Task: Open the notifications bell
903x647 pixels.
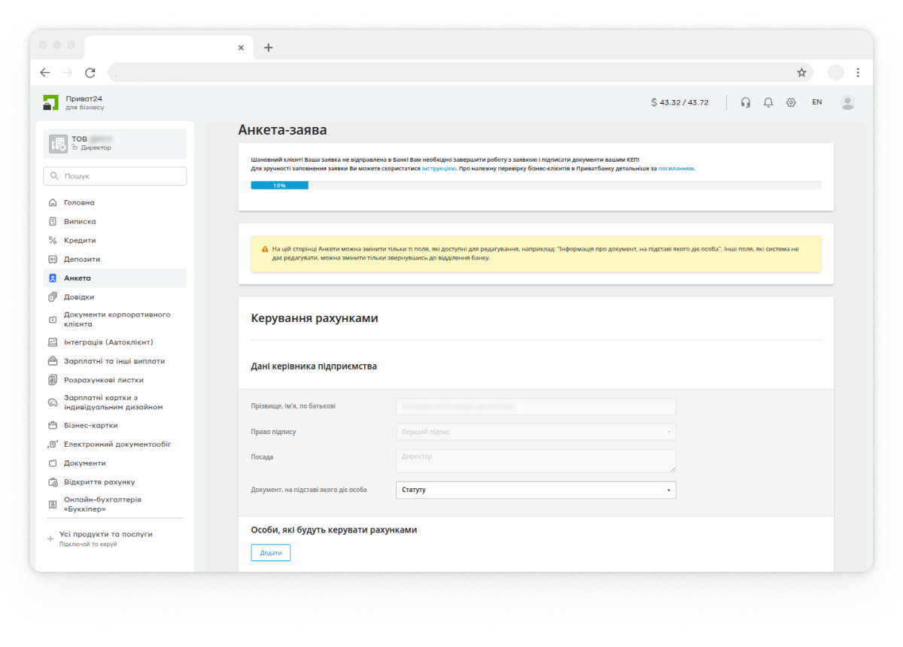Action: 768,102
